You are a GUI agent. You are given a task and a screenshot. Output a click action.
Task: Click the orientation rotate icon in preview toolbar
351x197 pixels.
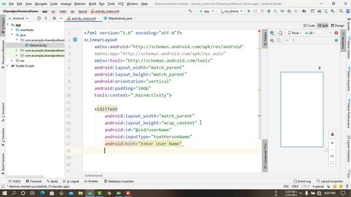280,33
